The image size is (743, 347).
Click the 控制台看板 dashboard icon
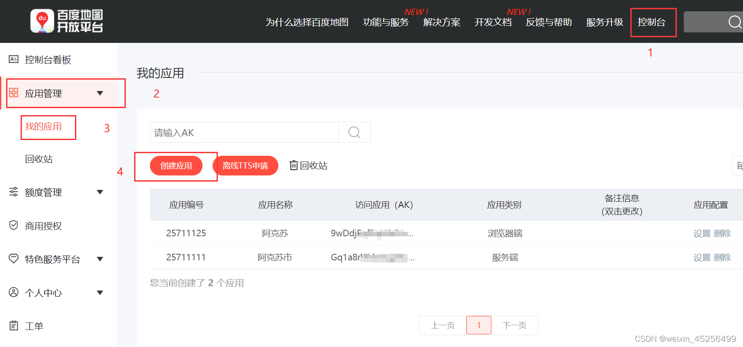[x=14, y=59]
